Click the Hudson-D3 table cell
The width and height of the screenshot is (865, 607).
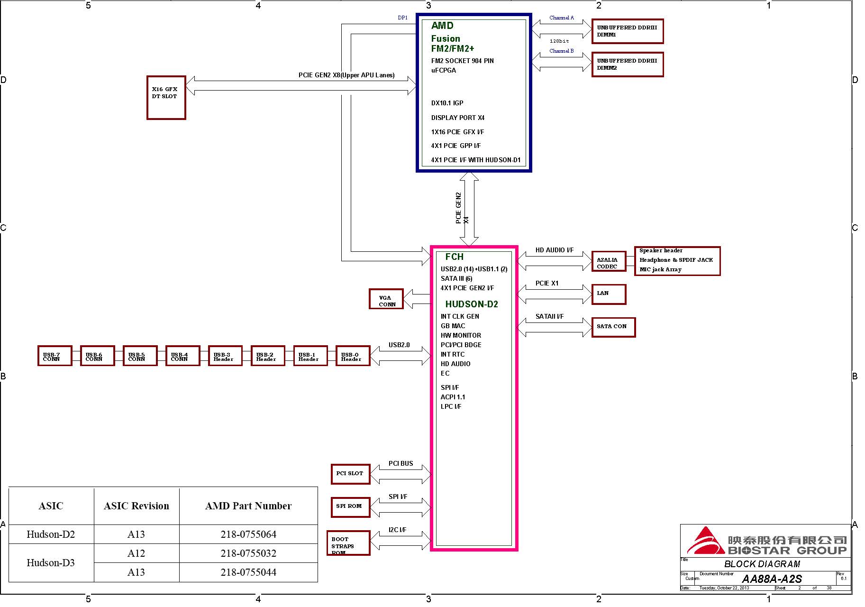coord(51,563)
